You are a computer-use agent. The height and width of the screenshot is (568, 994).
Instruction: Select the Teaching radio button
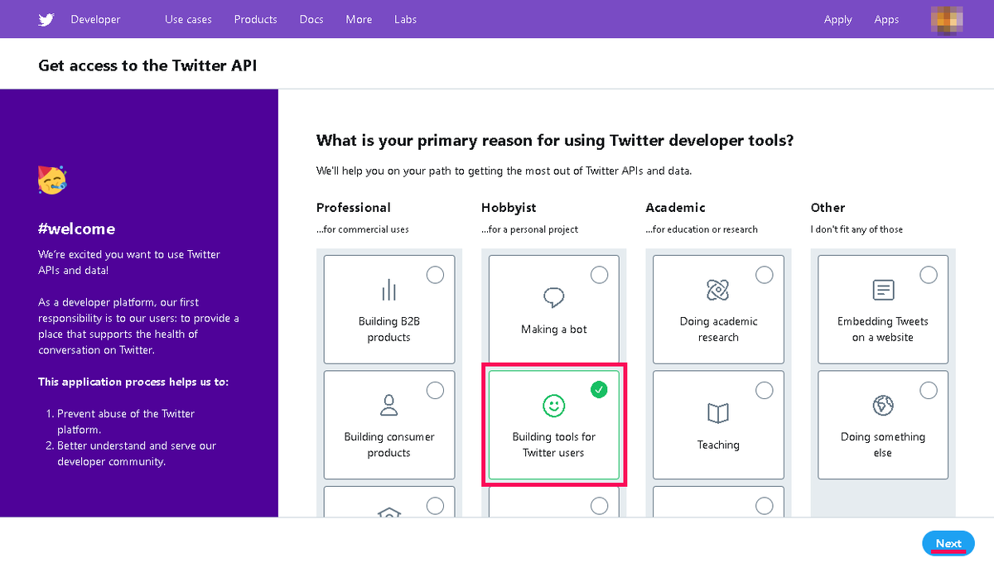(765, 390)
